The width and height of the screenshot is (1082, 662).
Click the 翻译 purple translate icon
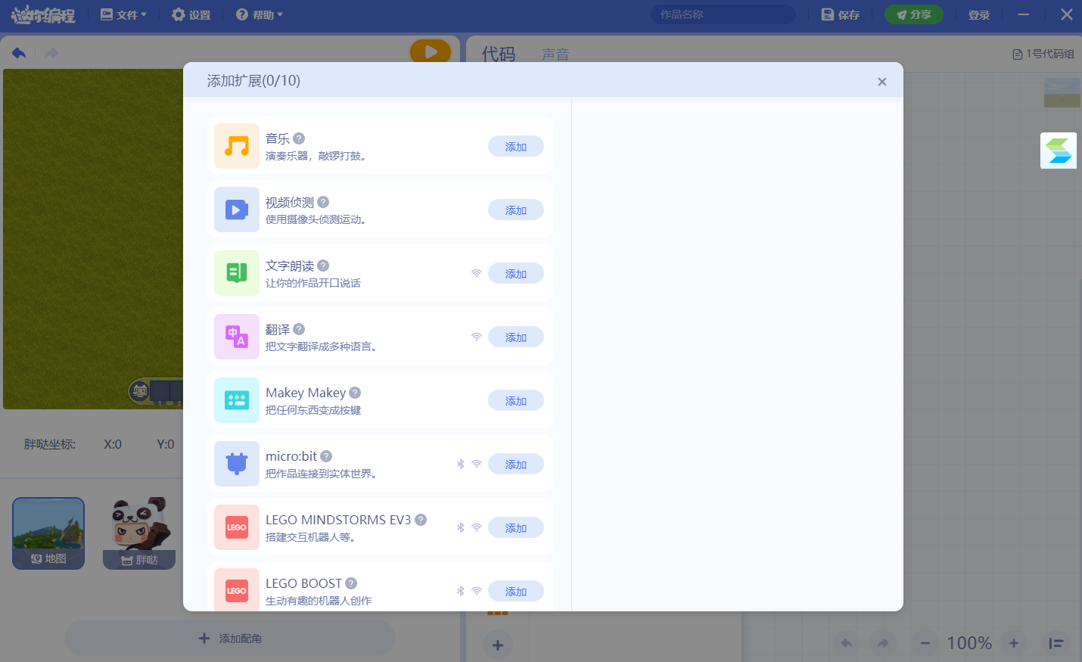237,337
